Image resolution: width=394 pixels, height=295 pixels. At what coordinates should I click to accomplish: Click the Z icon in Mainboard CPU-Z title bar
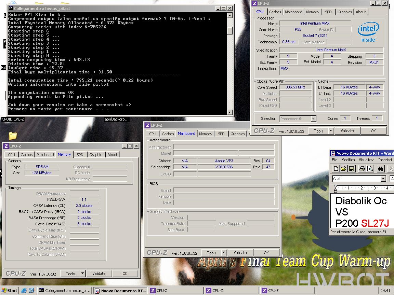coord(147,125)
